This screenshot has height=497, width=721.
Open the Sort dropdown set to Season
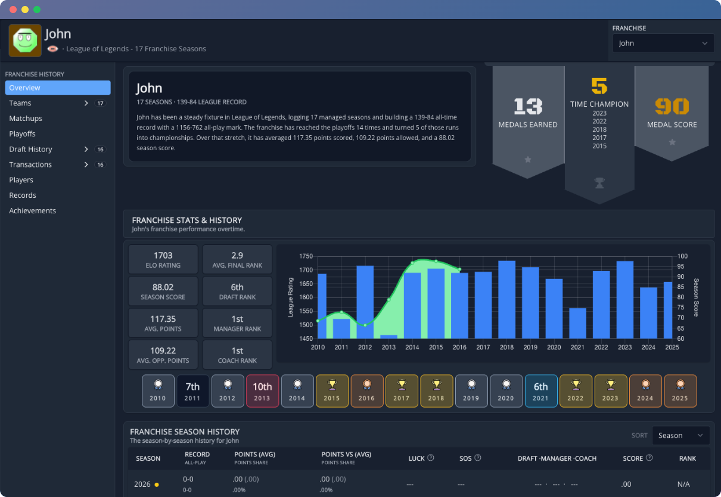click(x=680, y=436)
